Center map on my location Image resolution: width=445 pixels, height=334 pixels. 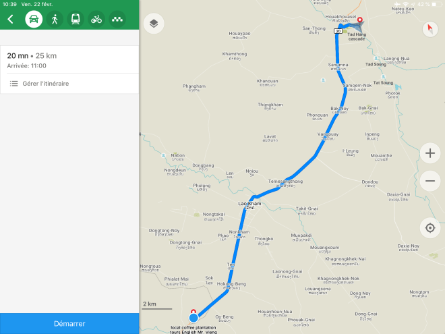(x=430, y=228)
